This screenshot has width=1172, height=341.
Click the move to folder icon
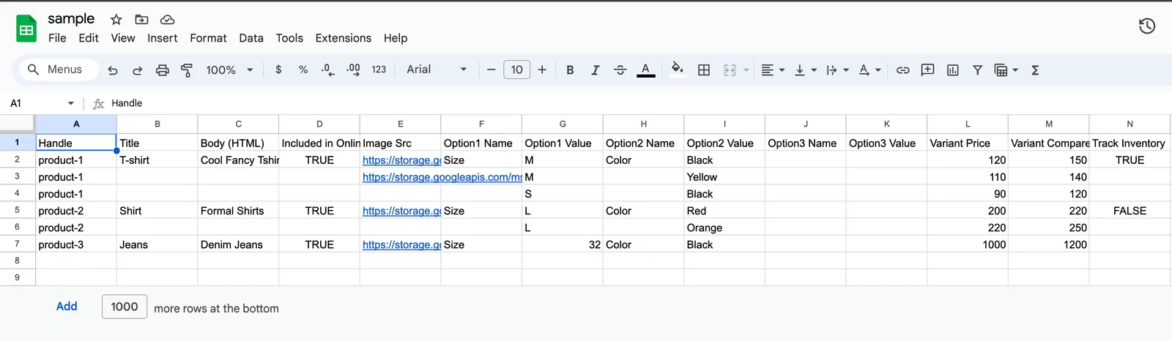pyautogui.click(x=142, y=20)
